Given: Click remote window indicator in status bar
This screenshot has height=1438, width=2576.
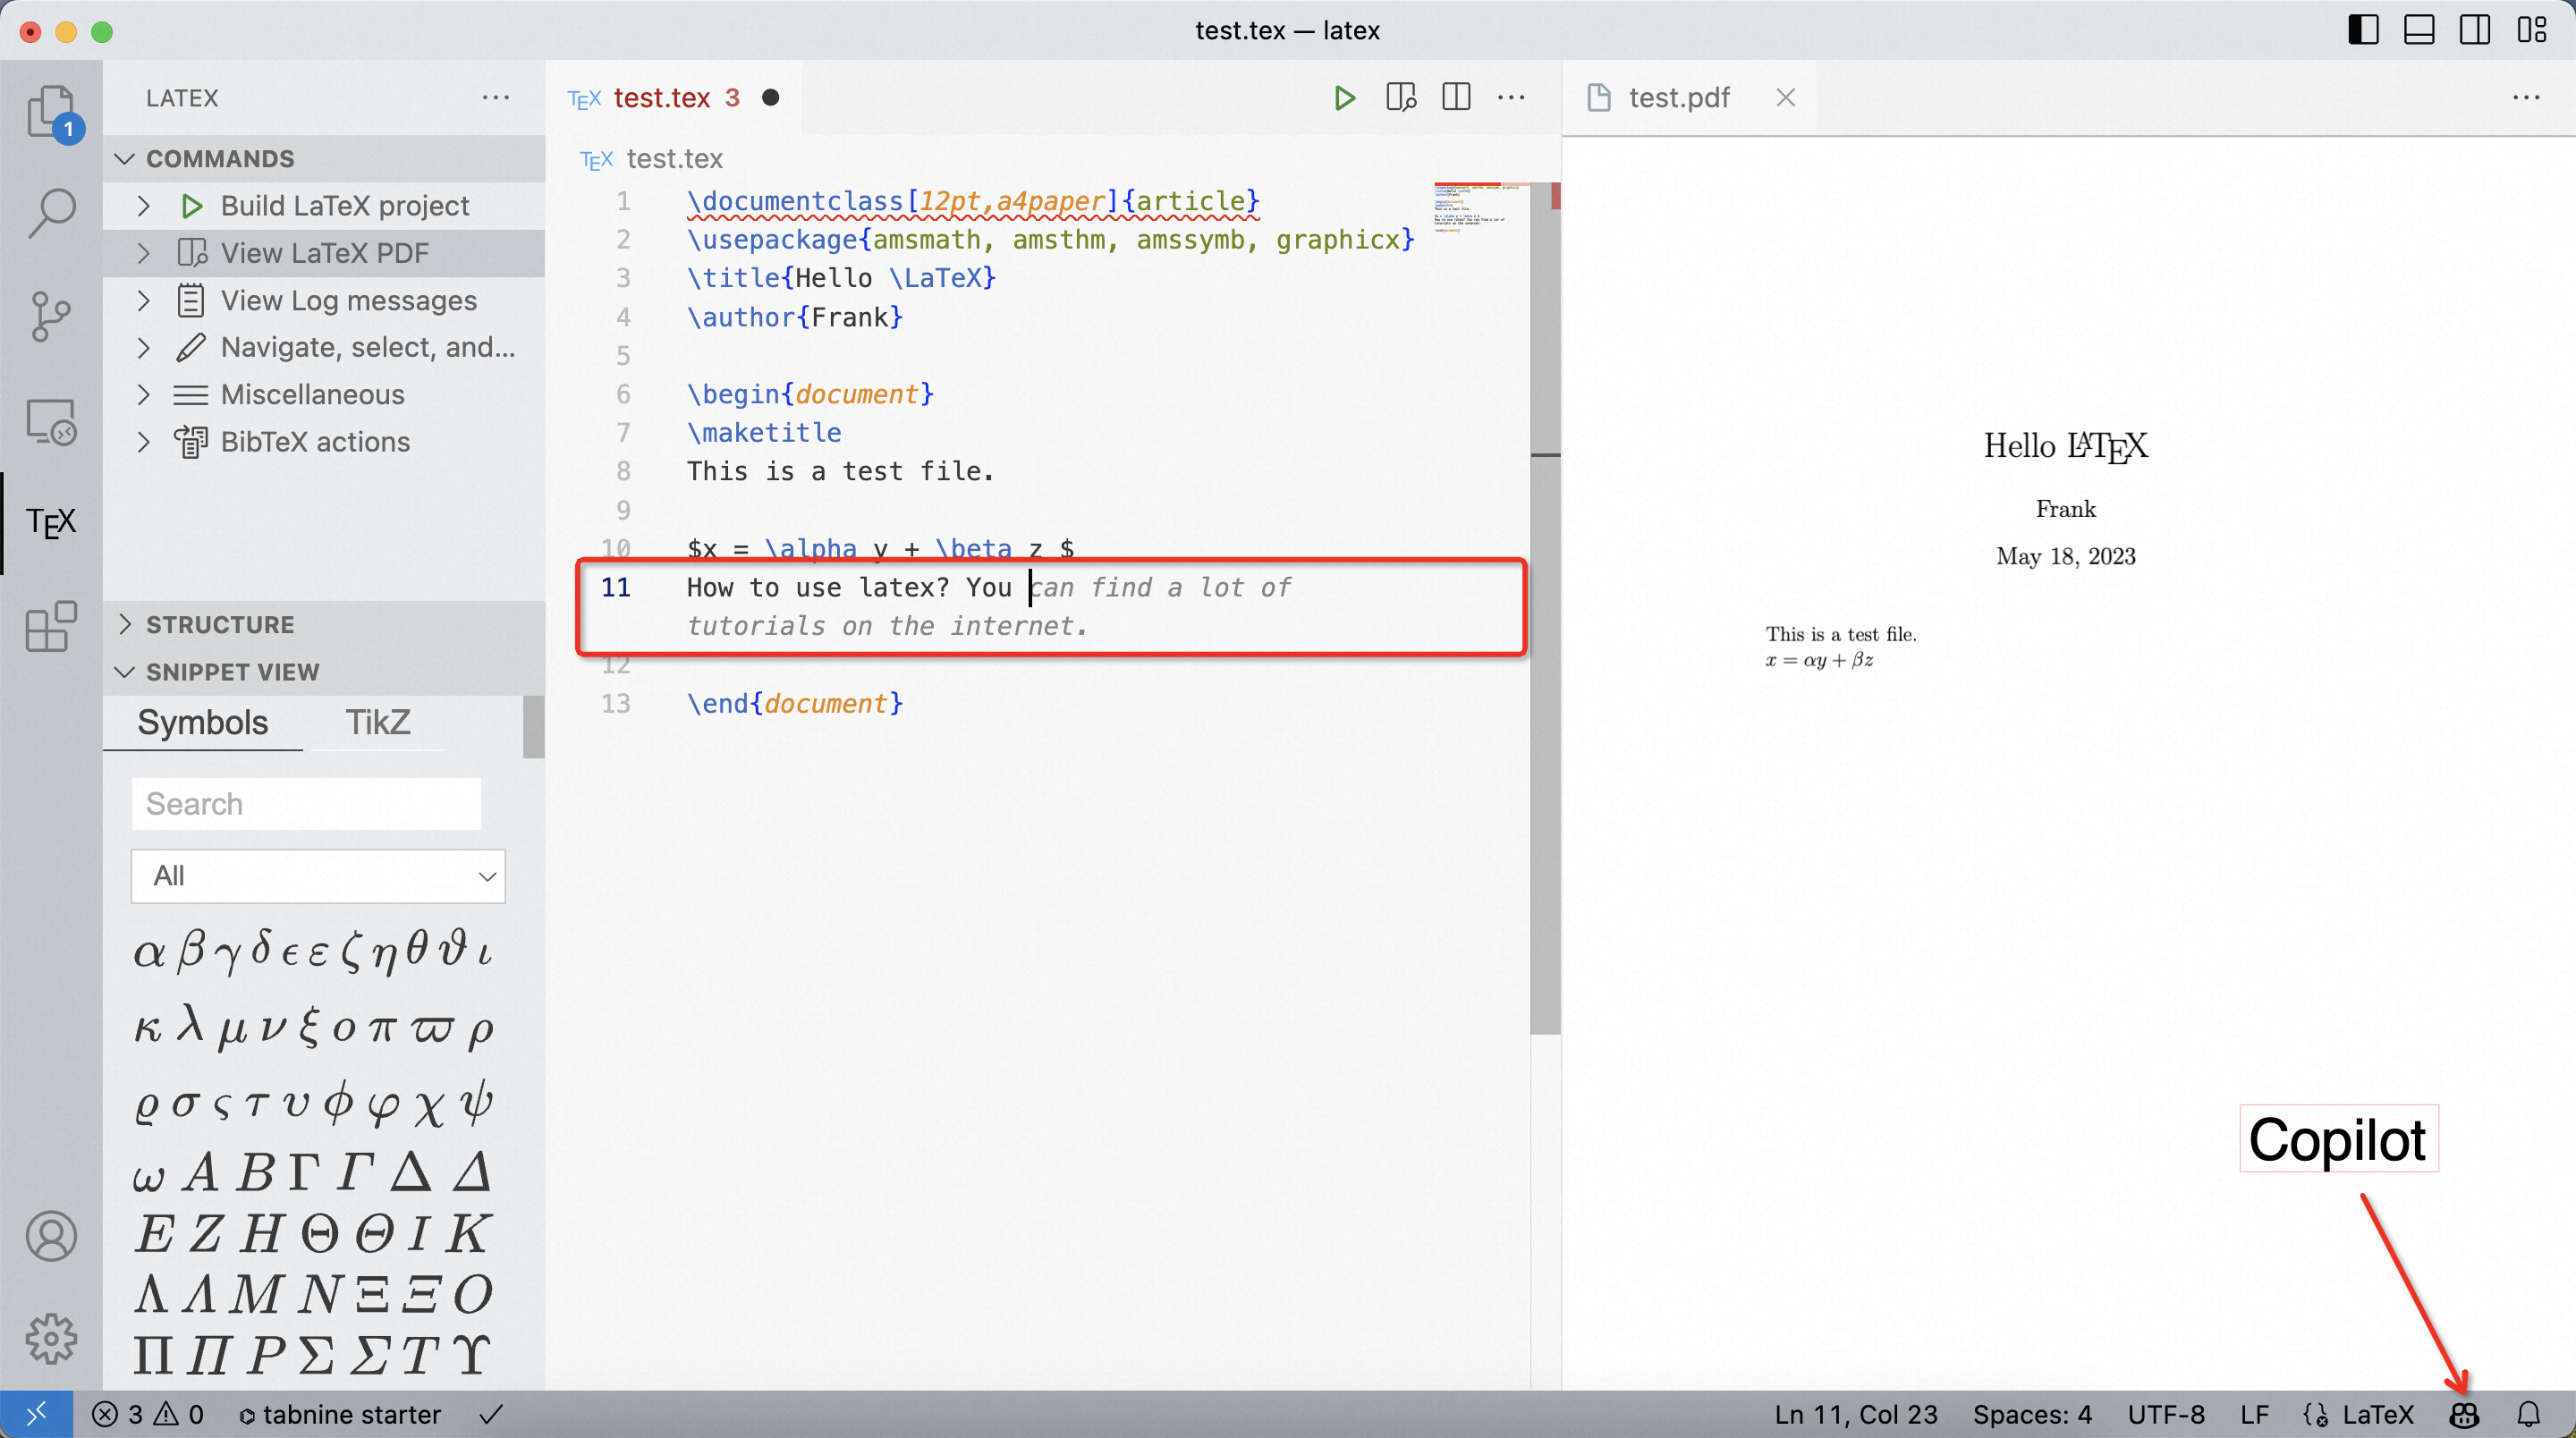Looking at the screenshot, I should 36,1415.
